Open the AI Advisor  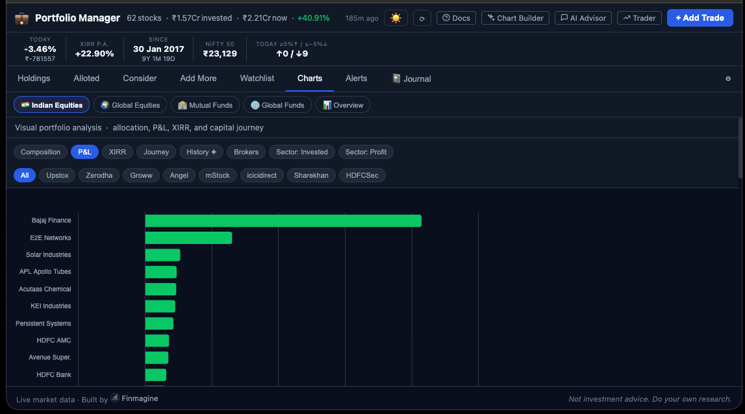tap(583, 18)
